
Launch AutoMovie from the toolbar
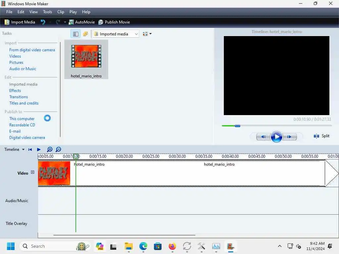click(x=82, y=22)
